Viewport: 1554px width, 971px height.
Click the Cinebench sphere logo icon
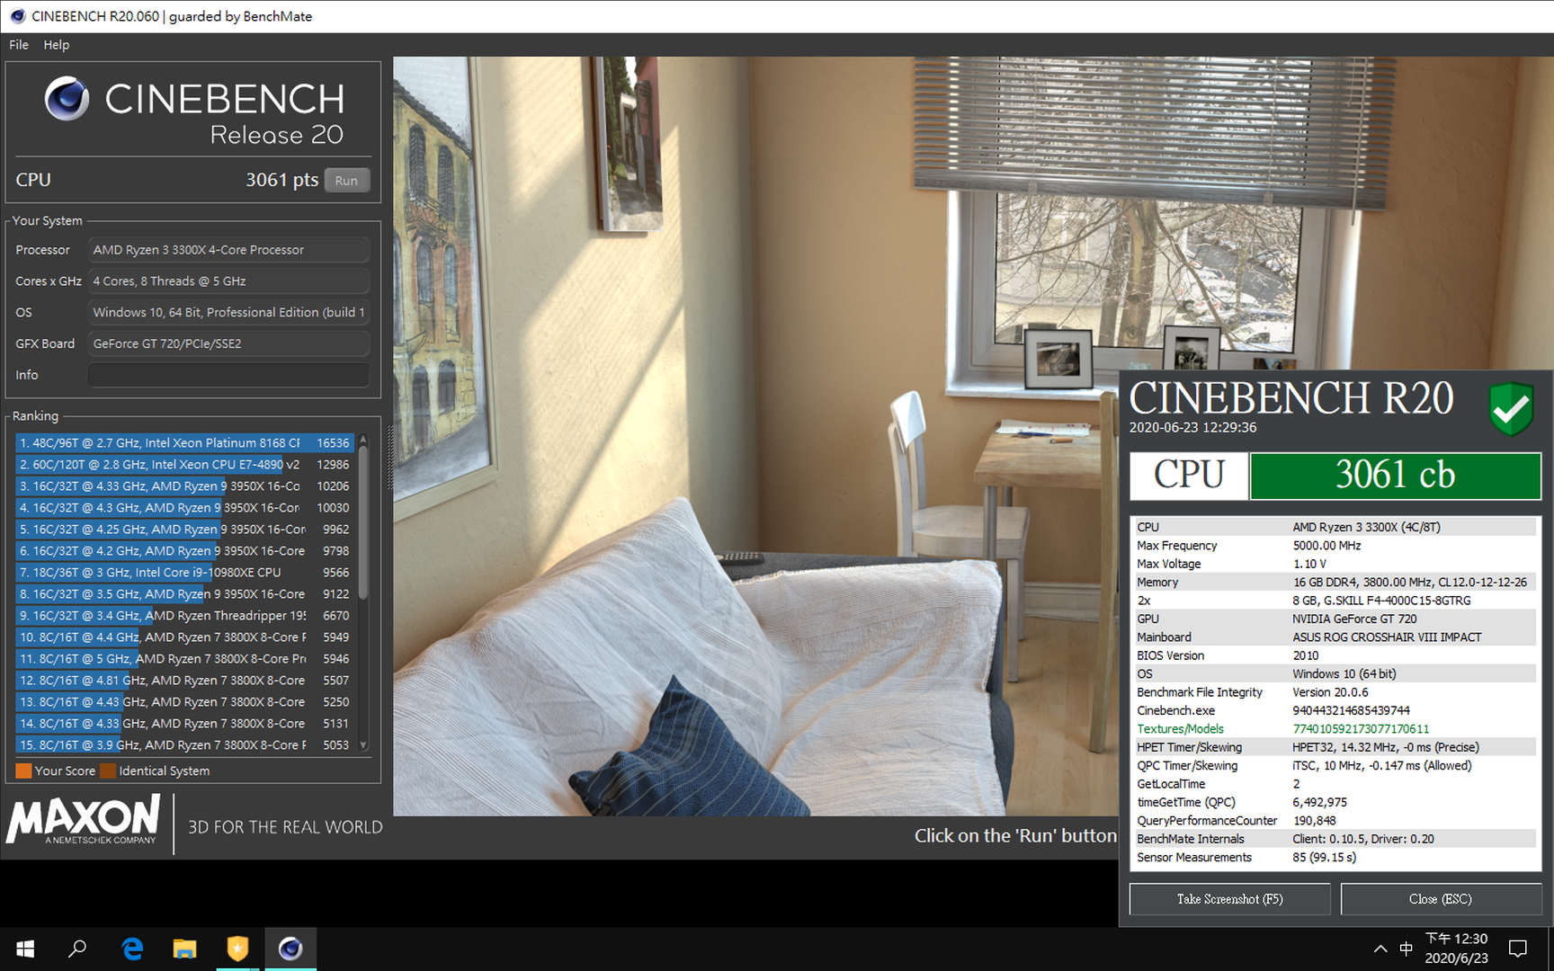pos(67,99)
